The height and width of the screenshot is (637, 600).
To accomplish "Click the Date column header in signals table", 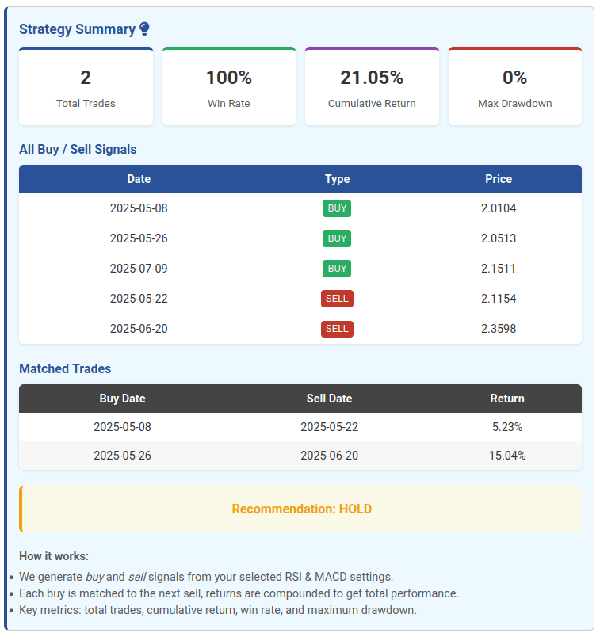I will (139, 179).
